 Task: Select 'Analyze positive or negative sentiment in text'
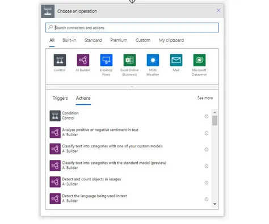pyautogui.click(x=100, y=130)
